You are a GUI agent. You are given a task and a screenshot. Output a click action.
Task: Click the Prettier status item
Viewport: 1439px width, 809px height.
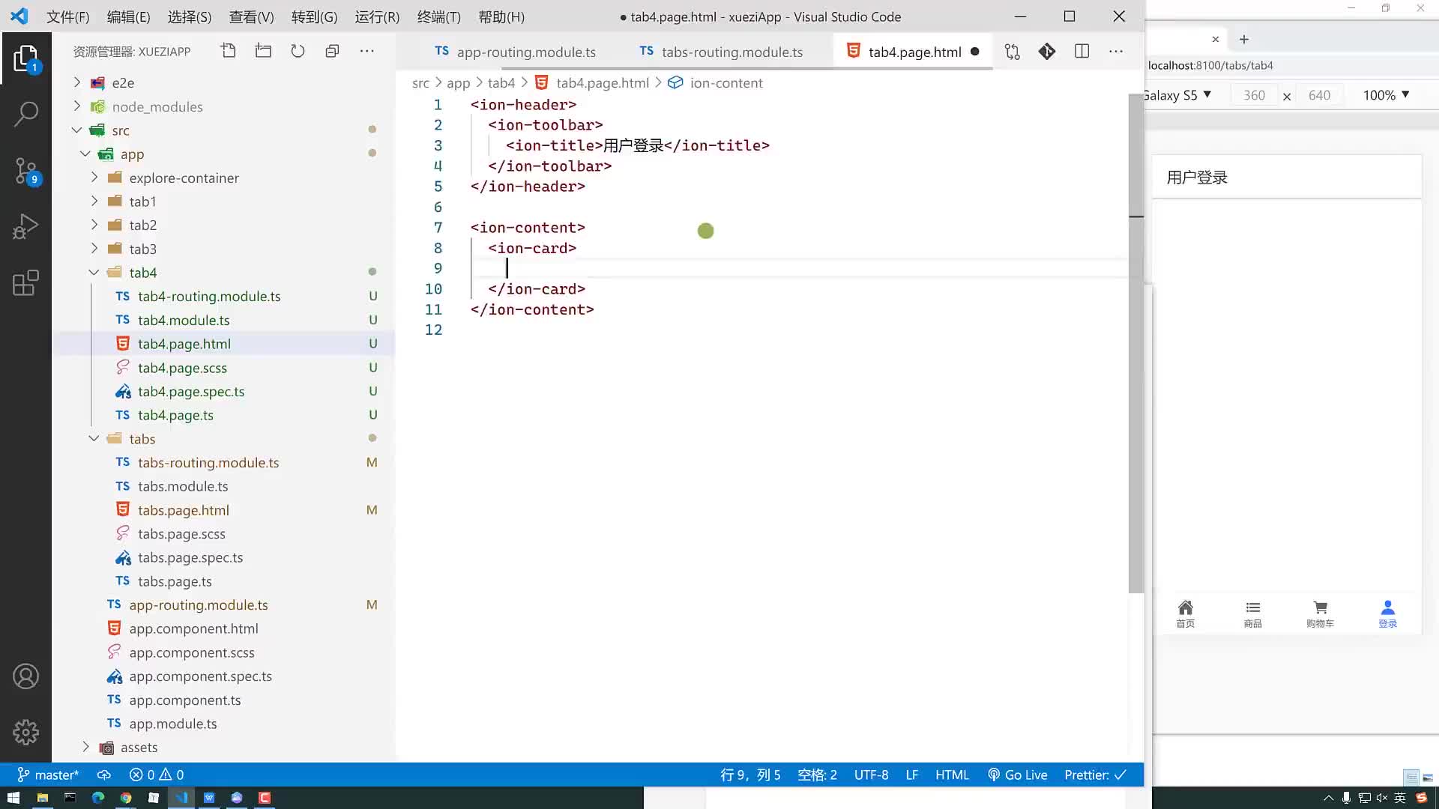[x=1095, y=775]
